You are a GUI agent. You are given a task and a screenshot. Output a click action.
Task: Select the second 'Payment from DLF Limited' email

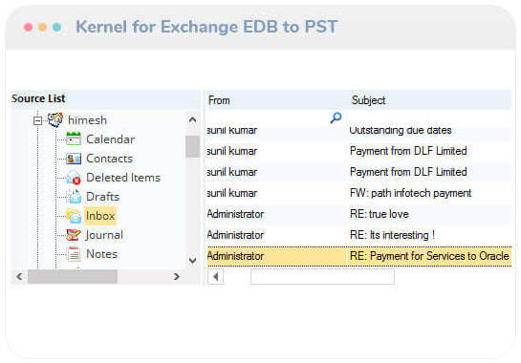(x=359, y=172)
